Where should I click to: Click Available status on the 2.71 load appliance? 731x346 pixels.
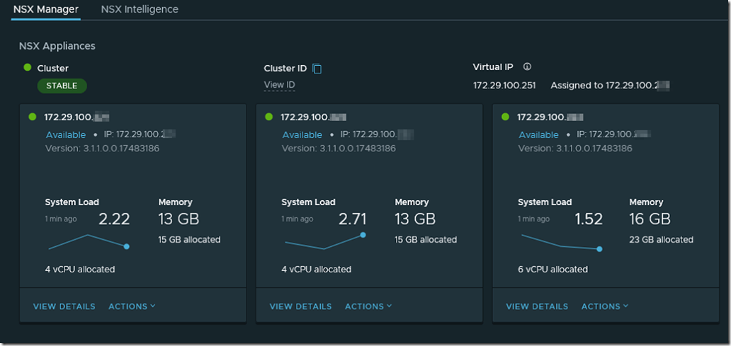(302, 134)
